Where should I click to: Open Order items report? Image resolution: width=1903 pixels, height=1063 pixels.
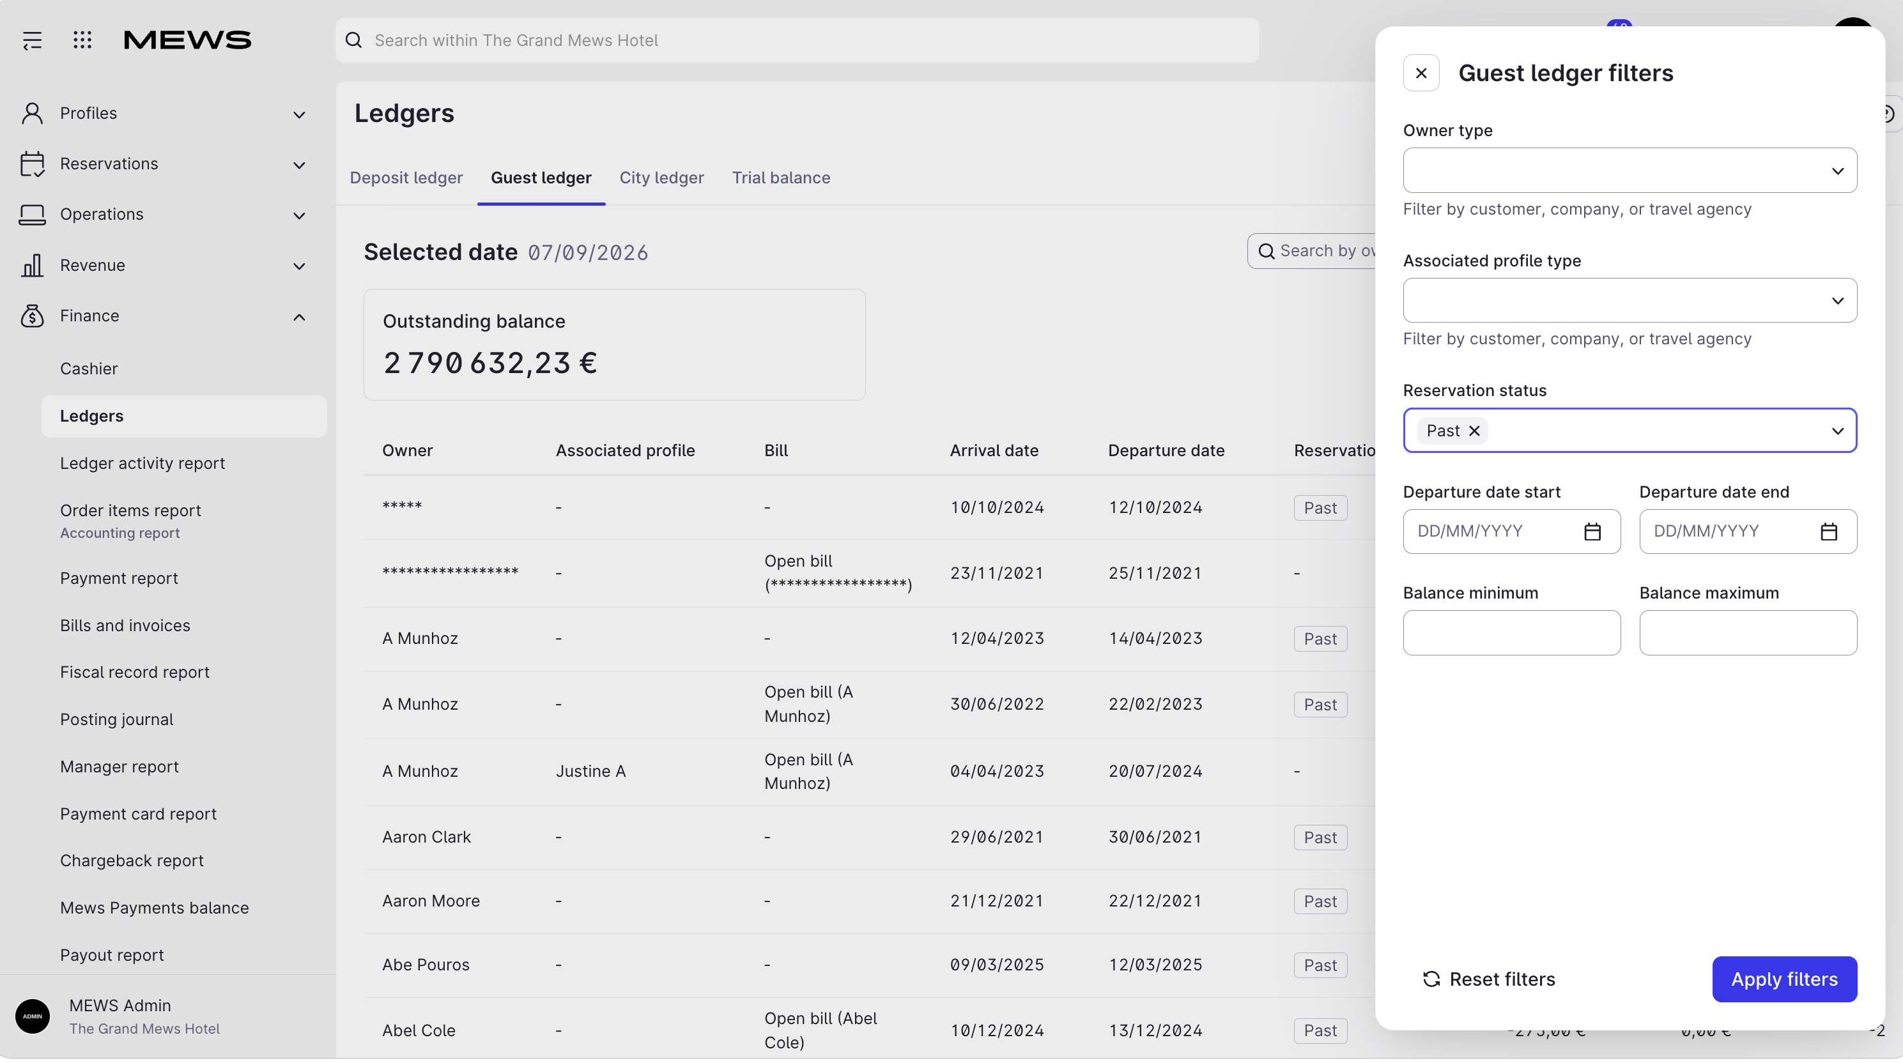coord(131,510)
